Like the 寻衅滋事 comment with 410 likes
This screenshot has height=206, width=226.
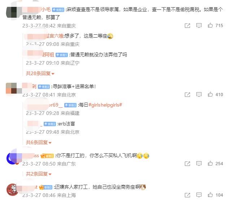pos(210,94)
